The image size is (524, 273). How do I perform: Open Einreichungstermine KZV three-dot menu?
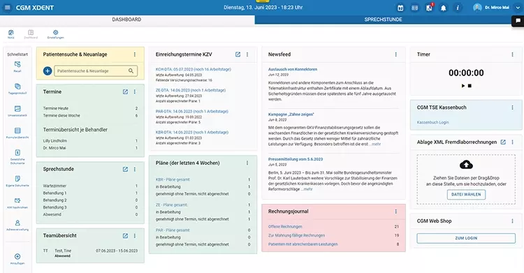point(247,54)
